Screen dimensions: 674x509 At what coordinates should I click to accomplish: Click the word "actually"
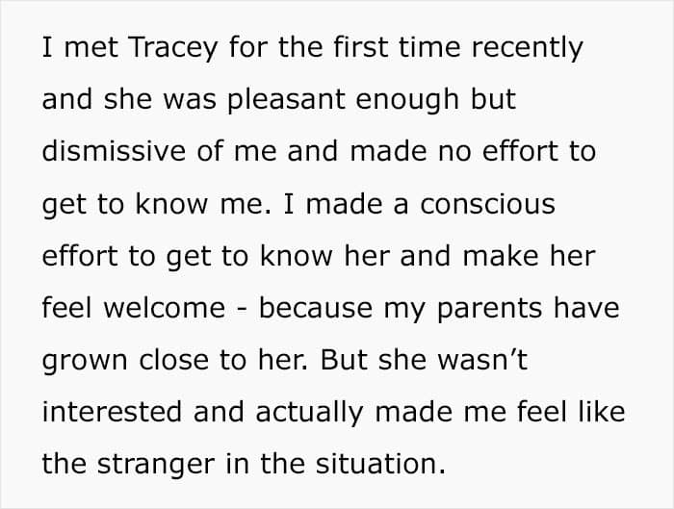pyautogui.click(x=309, y=412)
